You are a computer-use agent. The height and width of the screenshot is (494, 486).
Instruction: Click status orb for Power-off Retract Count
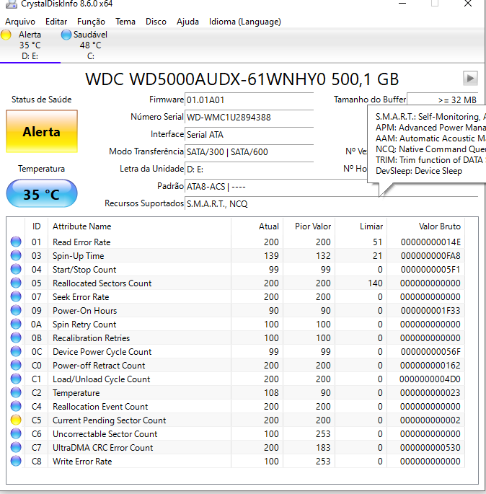[x=16, y=365]
